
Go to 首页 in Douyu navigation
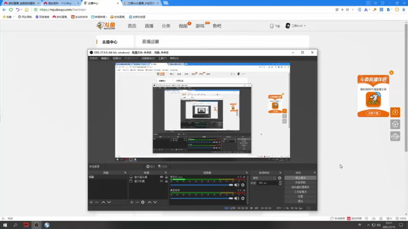click(132, 26)
